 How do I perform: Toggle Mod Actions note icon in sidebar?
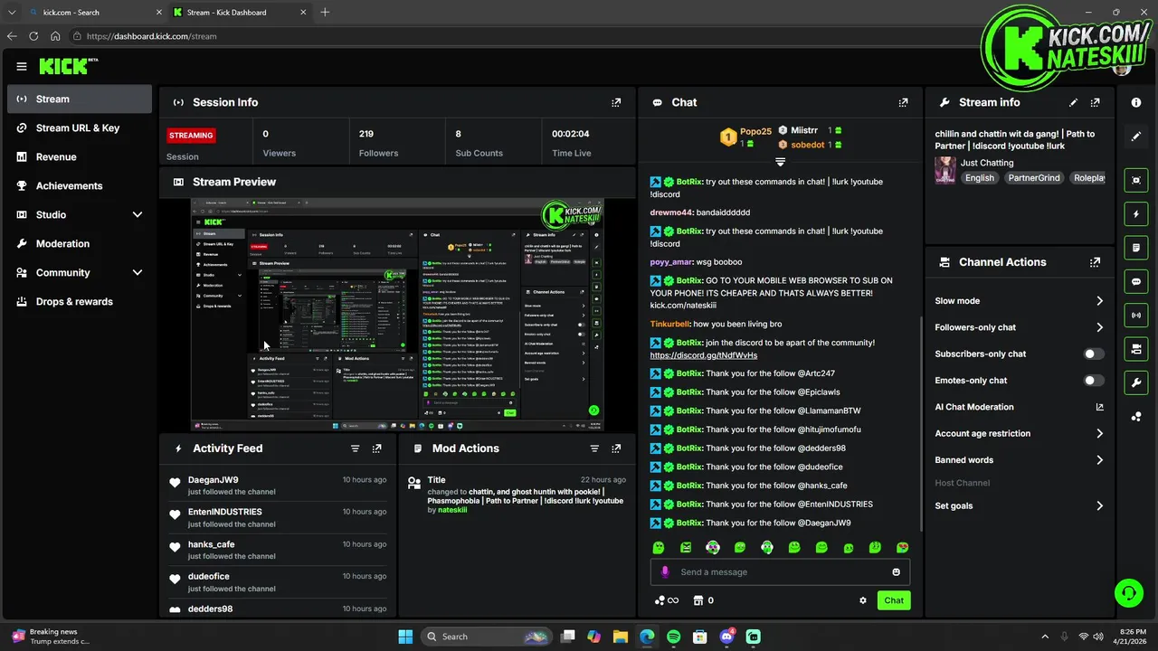tap(1136, 248)
